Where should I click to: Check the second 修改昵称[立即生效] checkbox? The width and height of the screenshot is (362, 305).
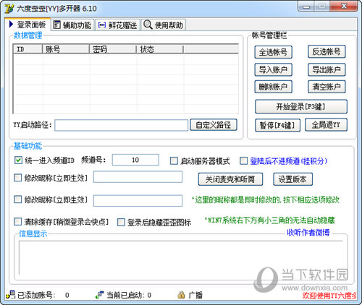coord(18,199)
